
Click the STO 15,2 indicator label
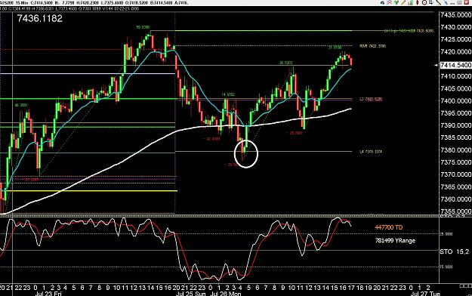pos(454,251)
